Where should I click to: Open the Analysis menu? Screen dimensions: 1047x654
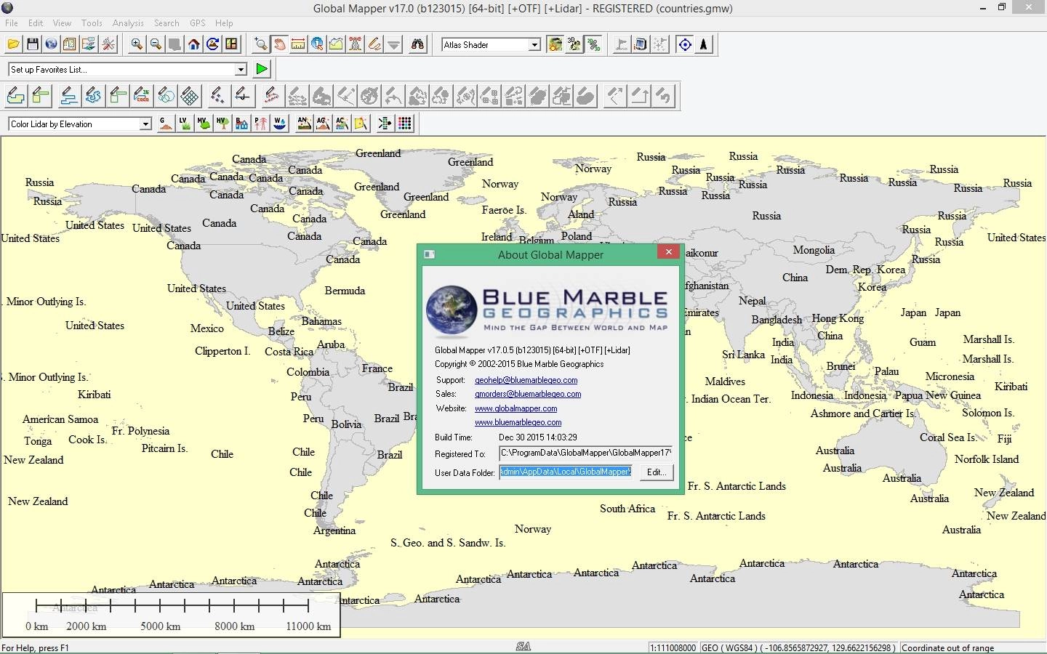(128, 23)
